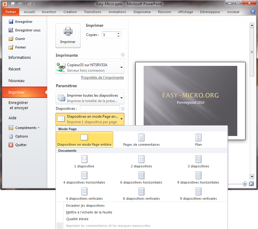Open the Propriétés de l'imprimante link
The width and height of the screenshot is (258, 229).
click(102, 77)
